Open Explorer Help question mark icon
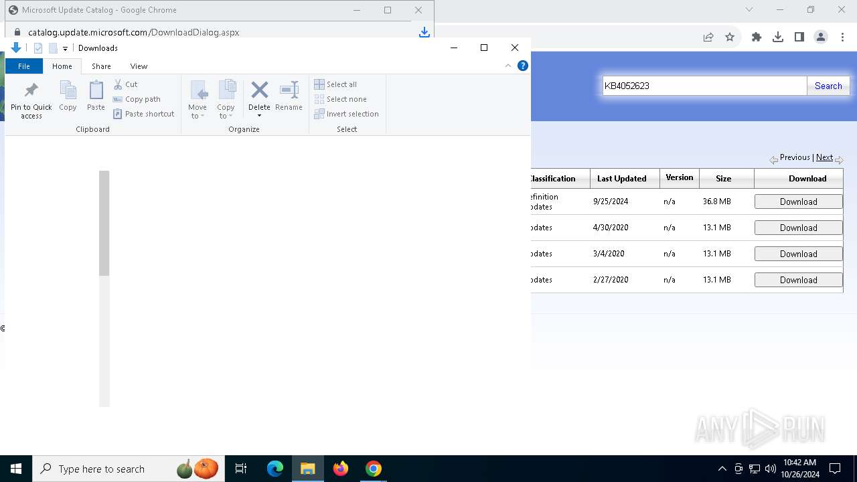Viewport: 857px width, 482px height. [x=523, y=66]
